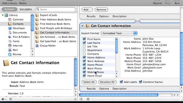Click the field list vertical scrollbar thumb
The width and height of the screenshot is (183, 103).
click(x=116, y=46)
